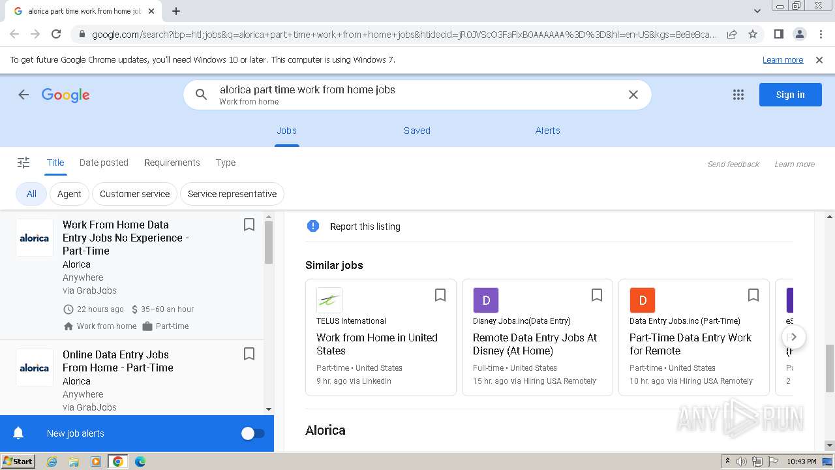This screenshot has width=835, height=470.
Task: Open the Chrome profile avatar icon
Action: [799, 34]
